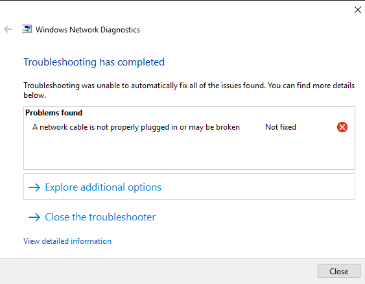The image size is (365, 284).
Task: Select the network cable problem entry
Action: click(136, 127)
